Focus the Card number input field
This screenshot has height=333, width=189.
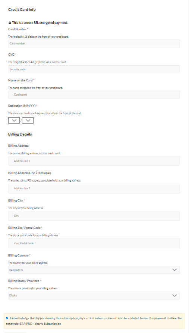tap(94, 43)
